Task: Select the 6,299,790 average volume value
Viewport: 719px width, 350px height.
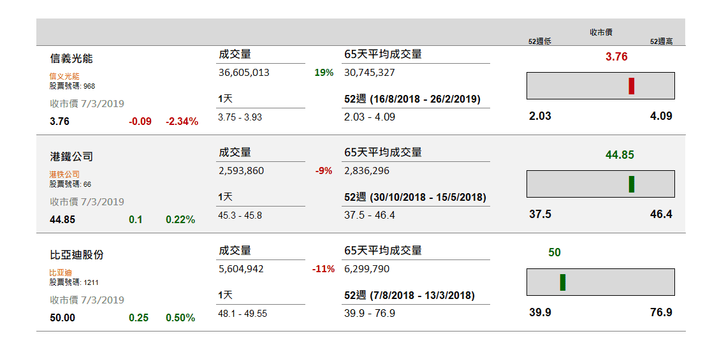Action: (x=367, y=269)
